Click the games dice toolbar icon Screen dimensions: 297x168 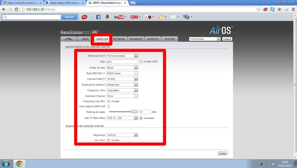(x=148, y=17)
